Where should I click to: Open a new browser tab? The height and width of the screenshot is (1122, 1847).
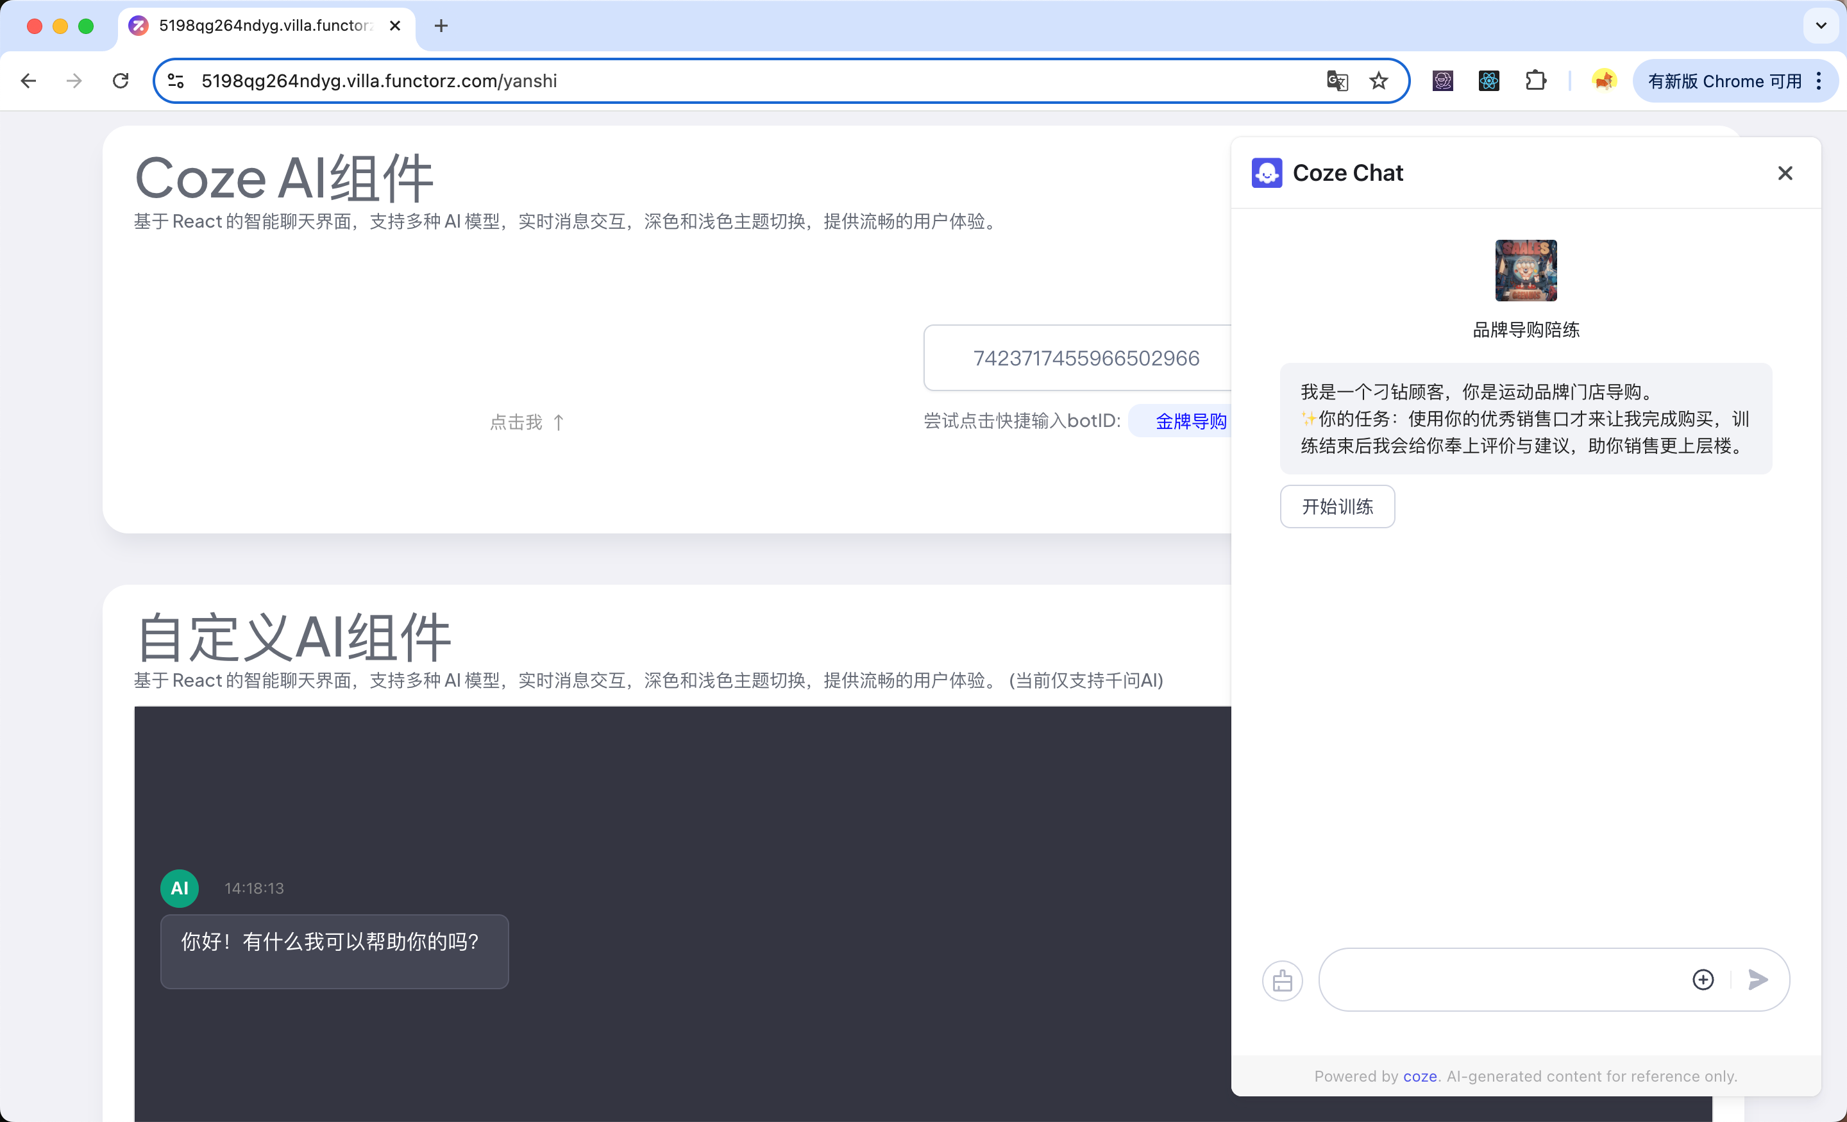coord(441,26)
